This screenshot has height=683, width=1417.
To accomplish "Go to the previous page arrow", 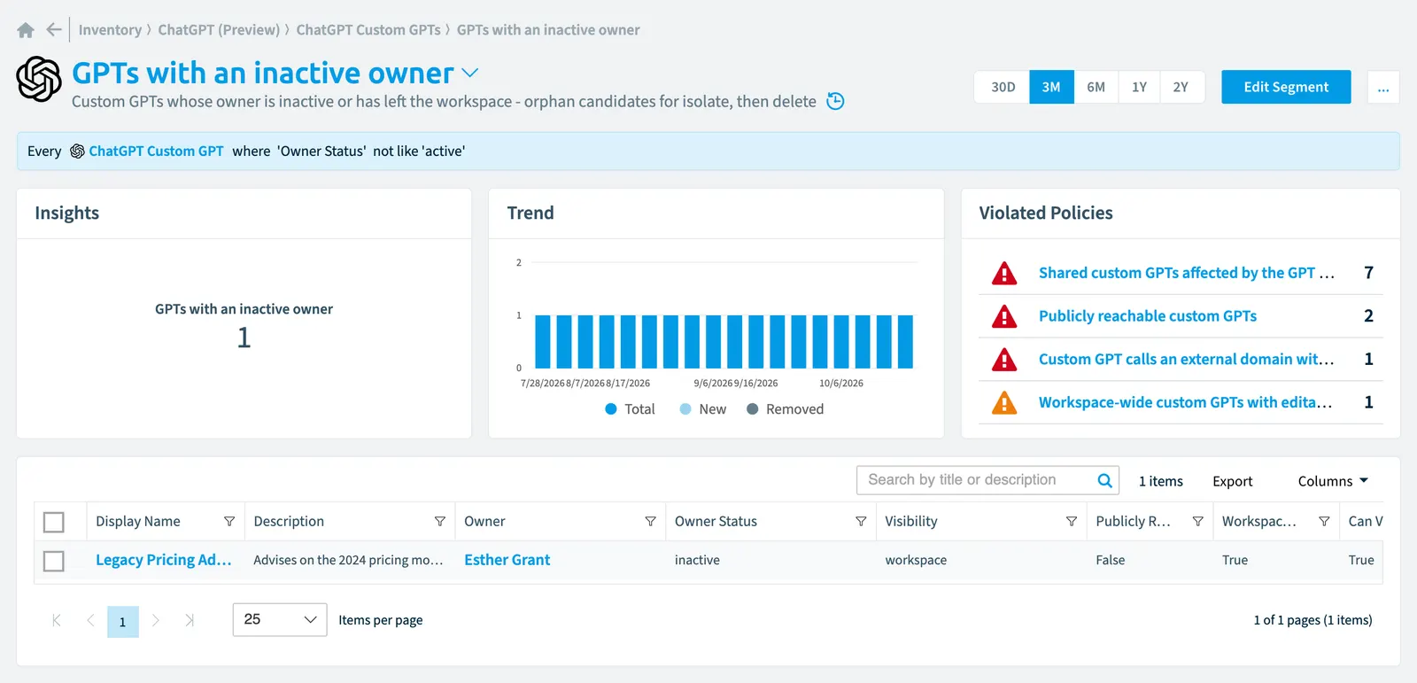I will [x=90, y=620].
